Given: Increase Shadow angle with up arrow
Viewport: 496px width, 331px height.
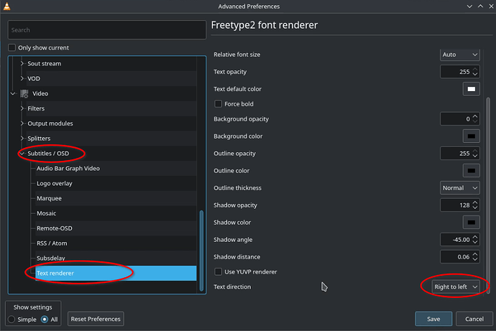Looking at the screenshot, I should pyautogui.click(x=475, y=237).
